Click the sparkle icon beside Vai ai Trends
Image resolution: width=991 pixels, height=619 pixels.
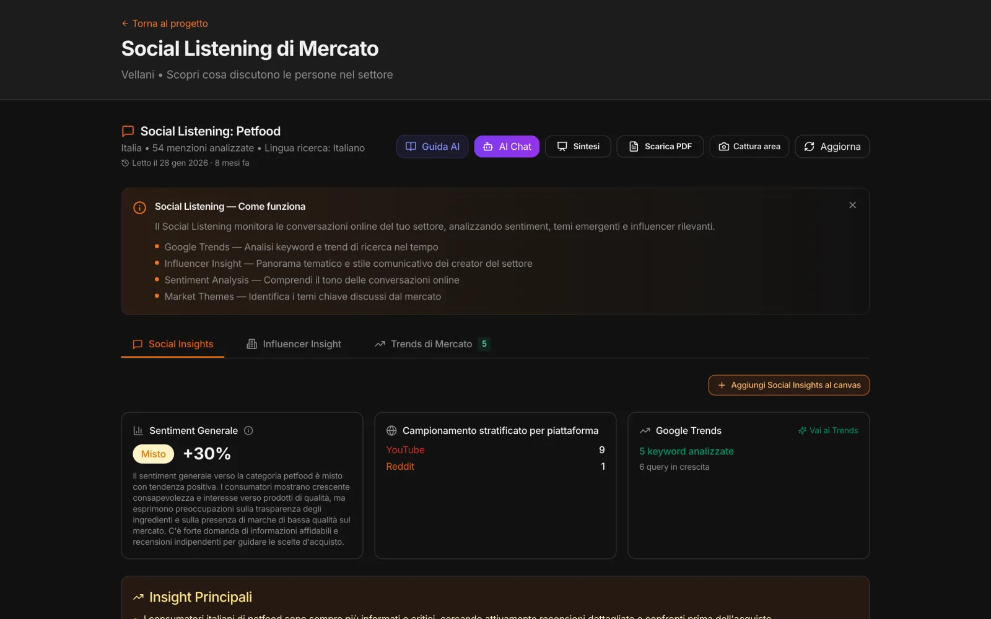802,431
